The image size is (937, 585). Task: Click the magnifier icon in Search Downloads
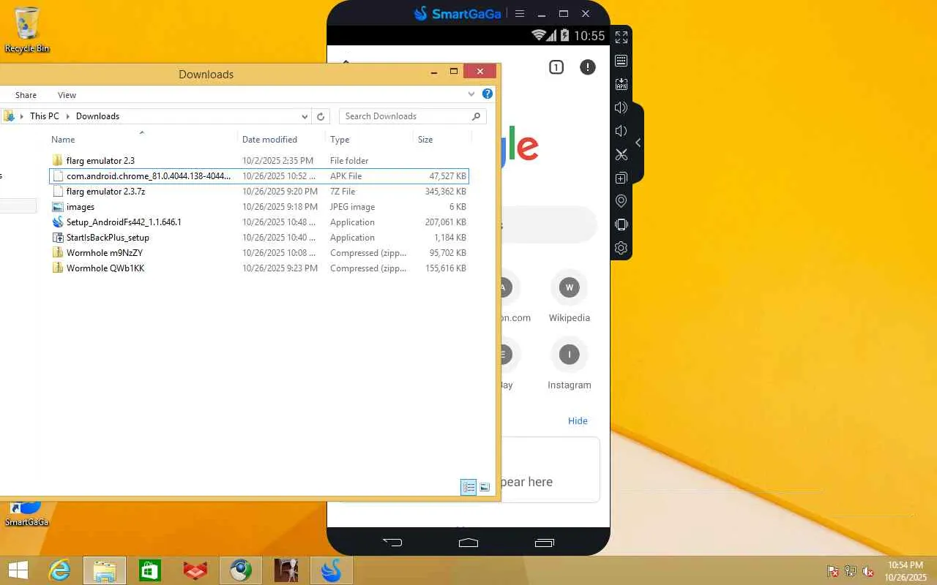[x=476, y=116]
